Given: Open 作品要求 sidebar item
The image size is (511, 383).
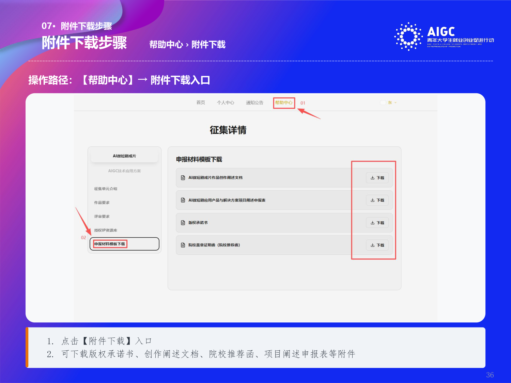Looking at the screenshot, I should coord(102,203).
